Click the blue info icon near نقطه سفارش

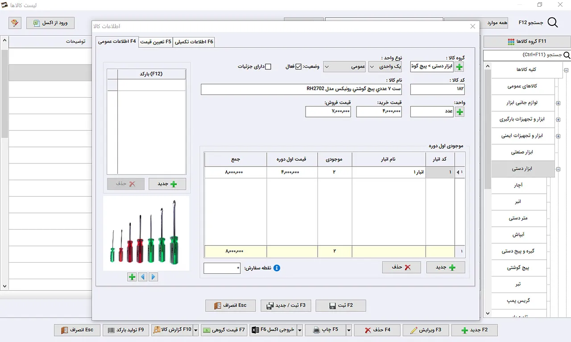277,268
